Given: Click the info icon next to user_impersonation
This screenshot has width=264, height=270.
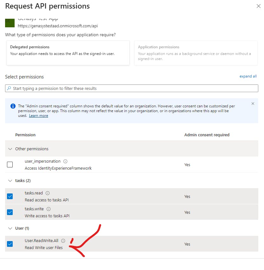Looking at the screenshot, I should [x=65, y=161].
